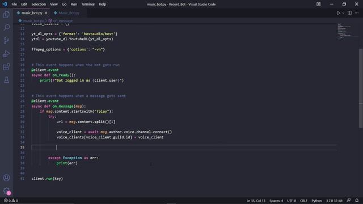
Task: Toggle Customize Layout icon in title bar
Action: (319, 4)
